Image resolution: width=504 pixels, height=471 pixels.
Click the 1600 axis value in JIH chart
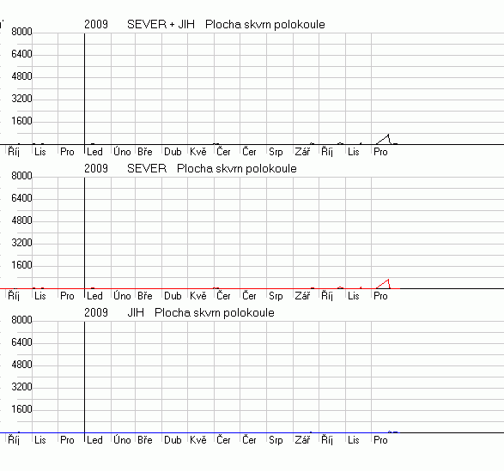[x=21, y=409]
